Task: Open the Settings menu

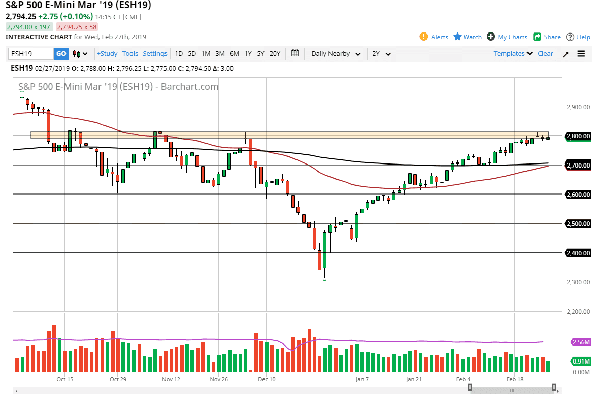Action: point(155,53)
